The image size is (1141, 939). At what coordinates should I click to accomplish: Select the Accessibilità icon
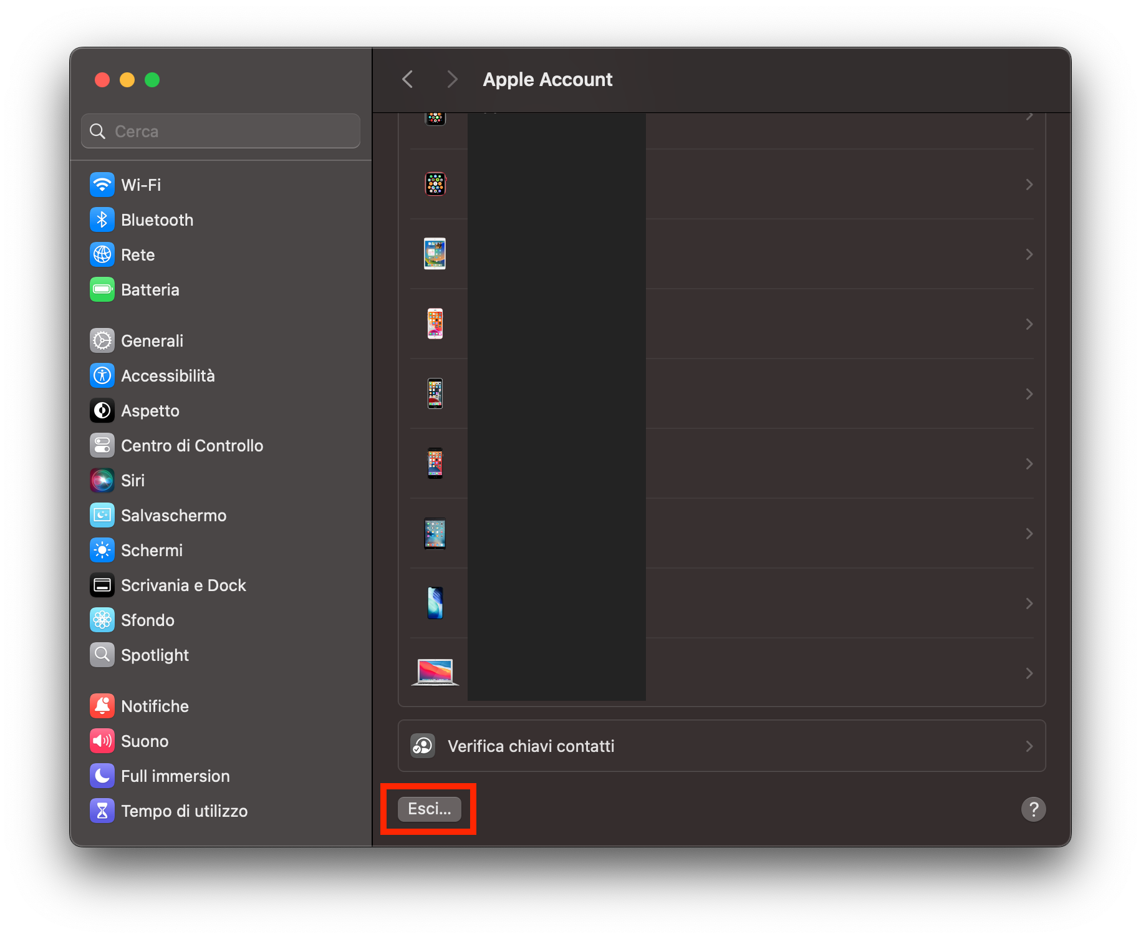pos(102,375)
